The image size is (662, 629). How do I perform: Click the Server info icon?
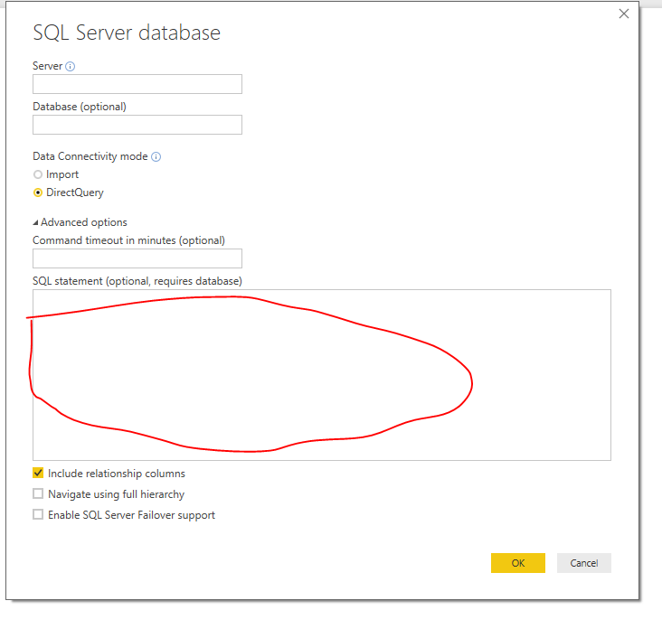(70, 67)
